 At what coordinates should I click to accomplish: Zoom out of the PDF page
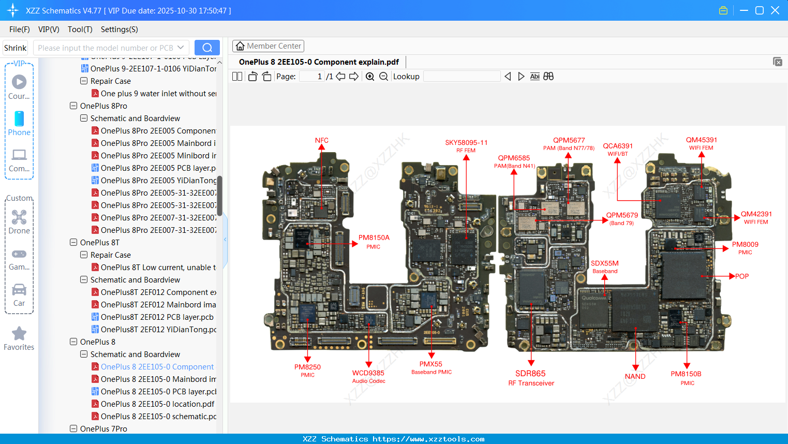coord(383,76)
